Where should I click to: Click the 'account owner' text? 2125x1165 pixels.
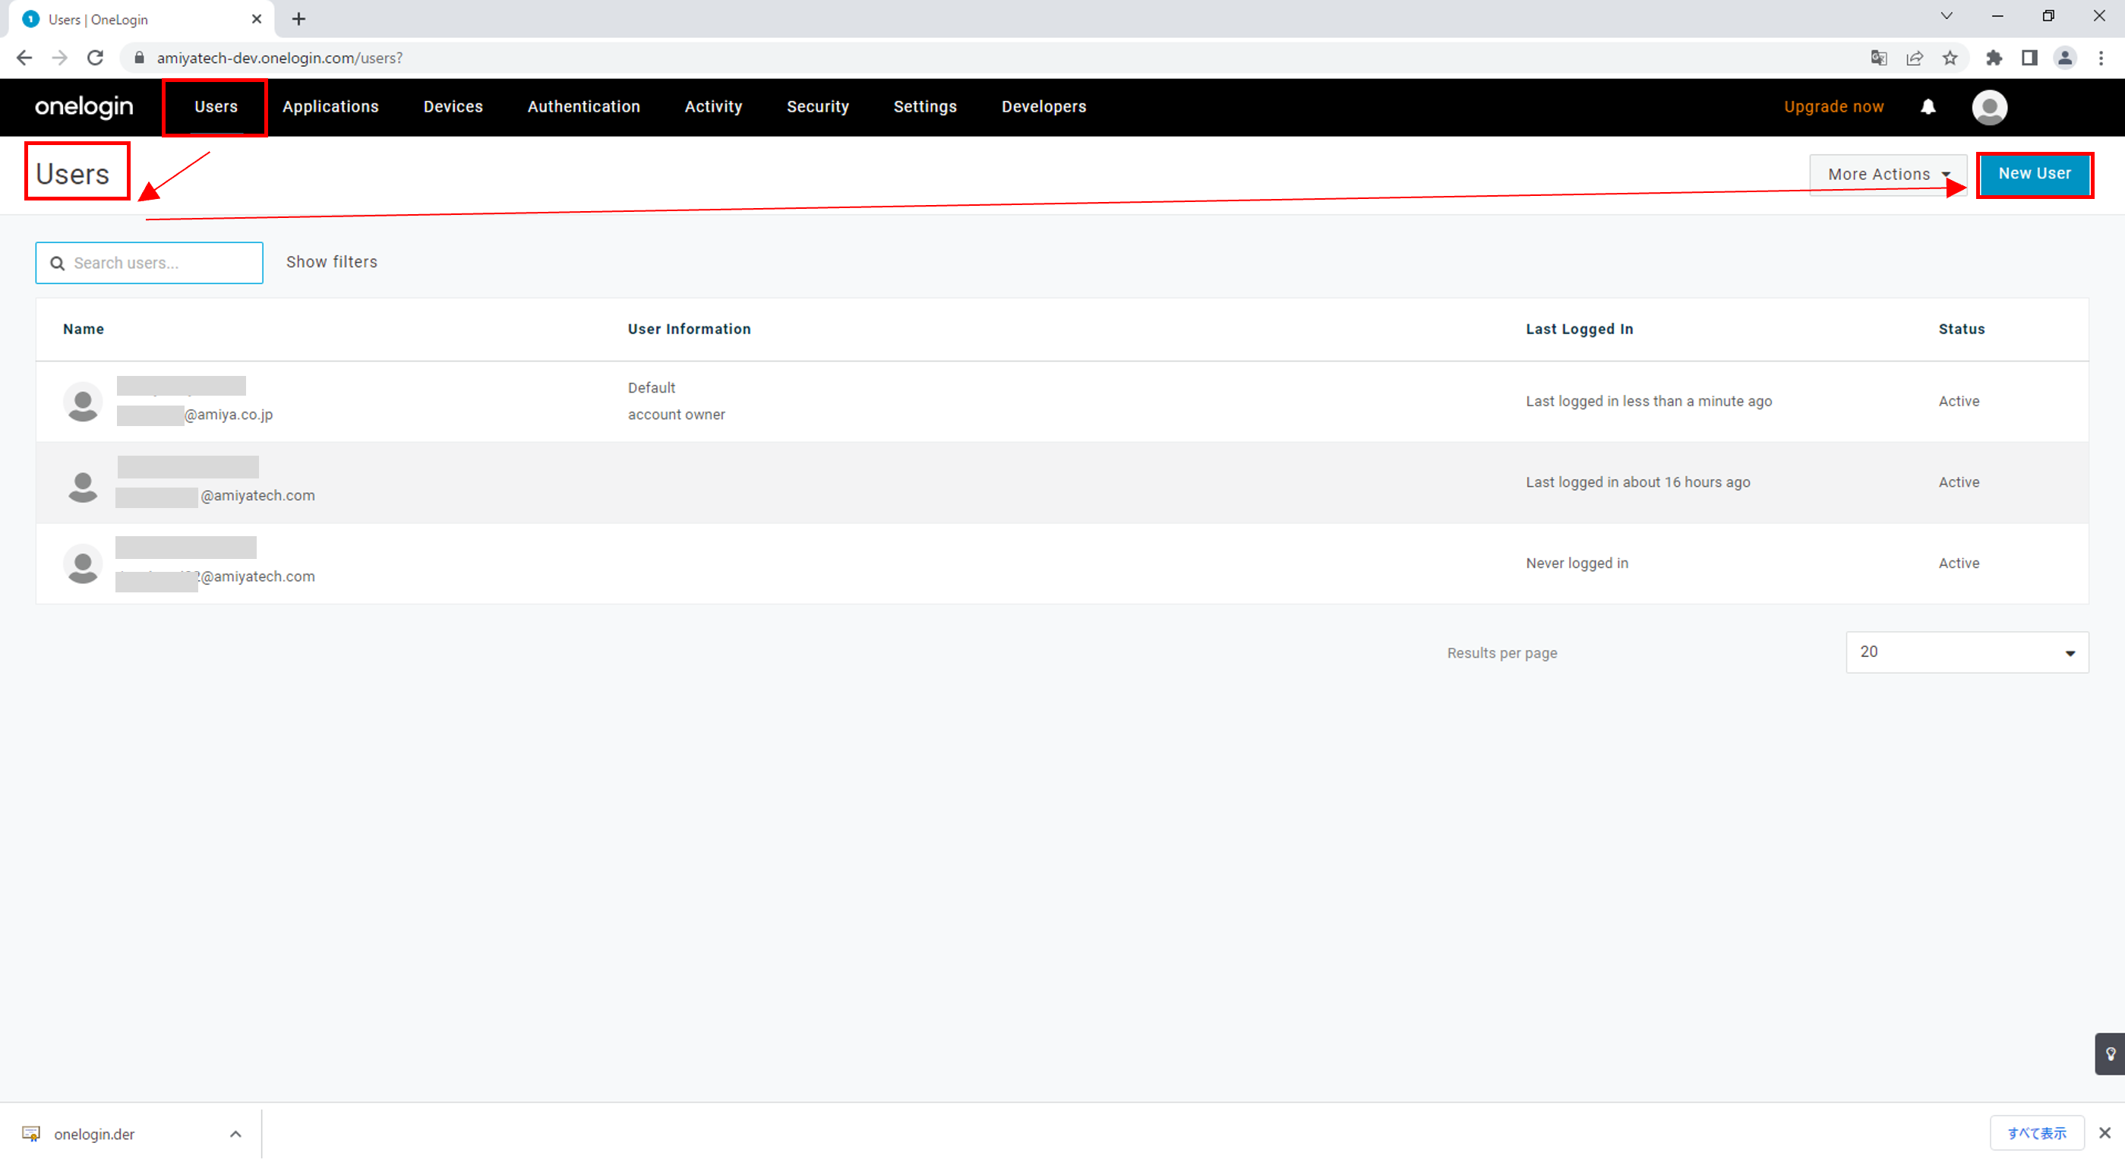coord(677,415)
